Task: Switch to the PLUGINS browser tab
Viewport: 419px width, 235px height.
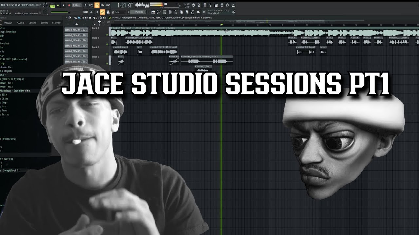Action: tap(20, 23)
